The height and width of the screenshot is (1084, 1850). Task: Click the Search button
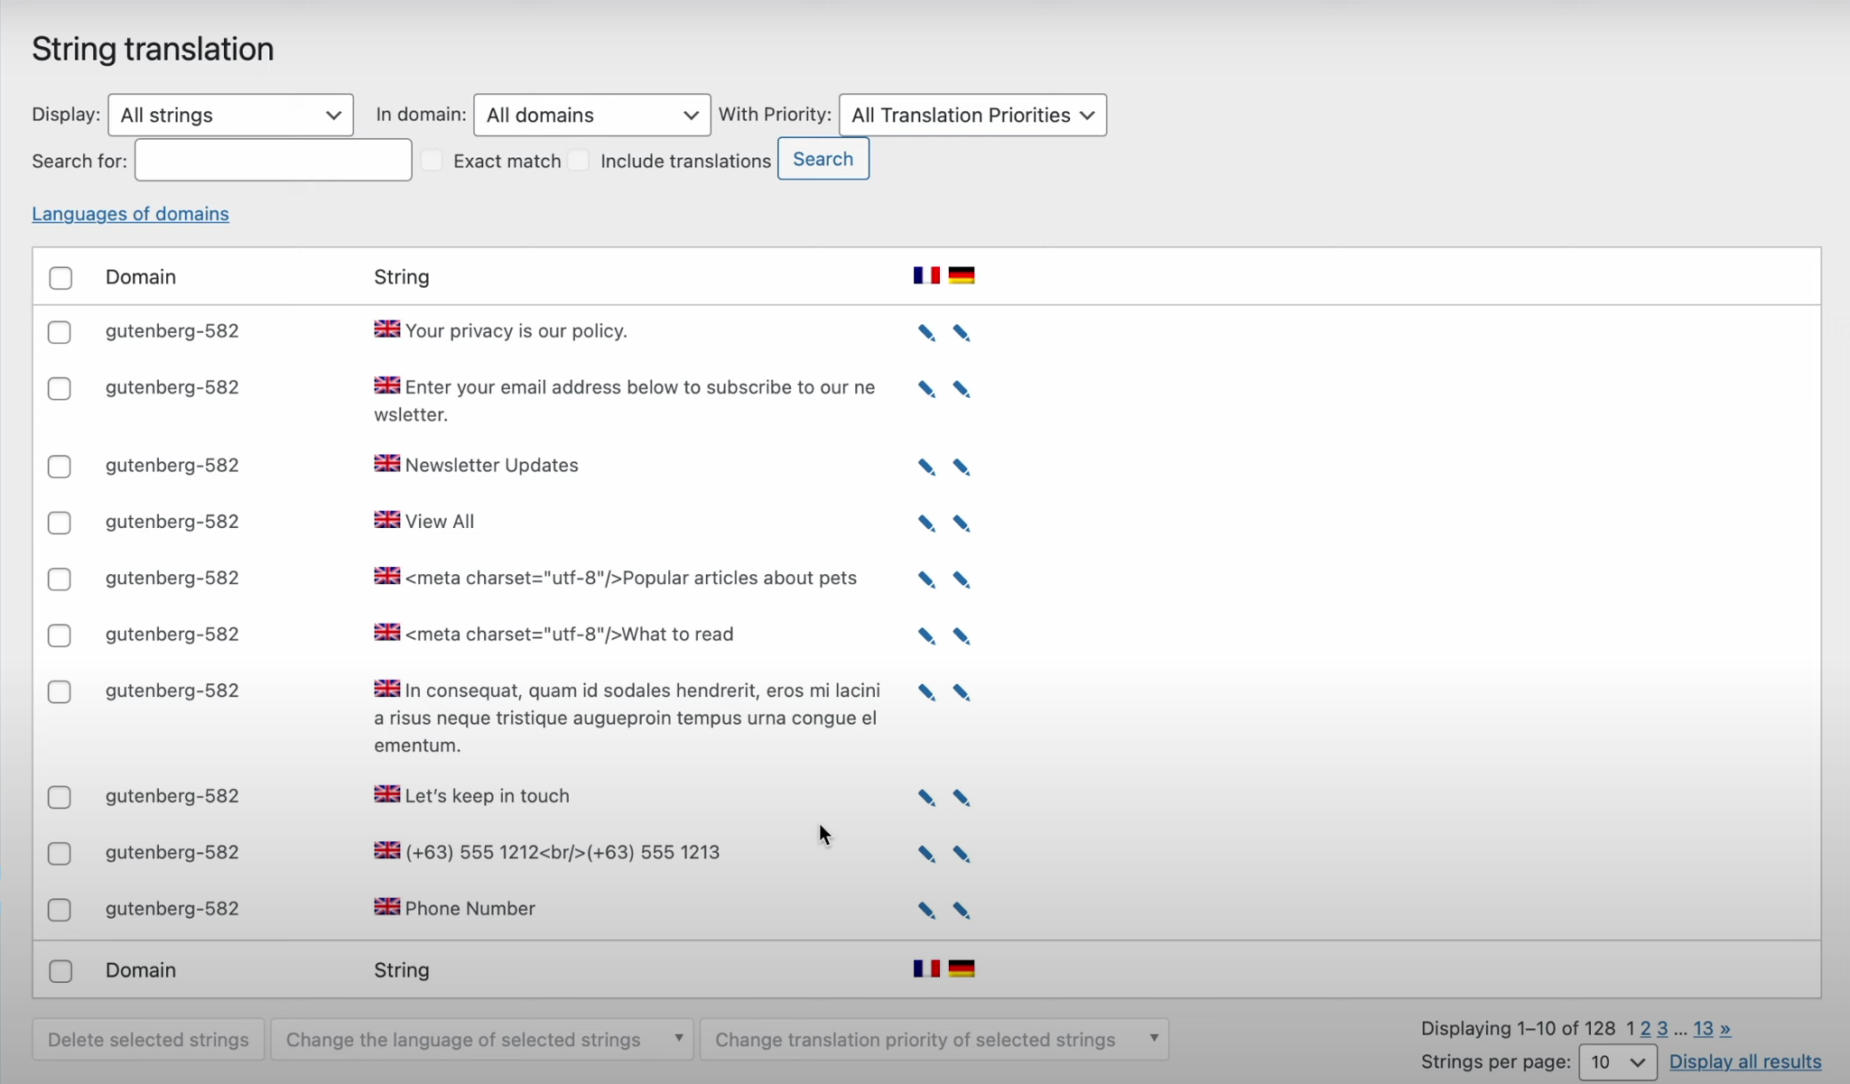point(823,158)
